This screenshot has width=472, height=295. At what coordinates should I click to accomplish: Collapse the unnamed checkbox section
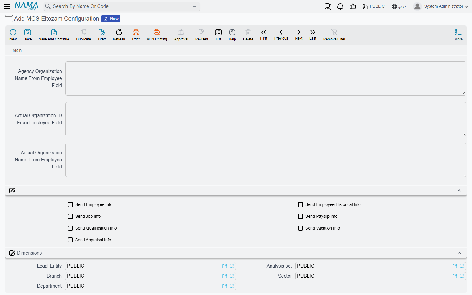[x=459, y=191]
